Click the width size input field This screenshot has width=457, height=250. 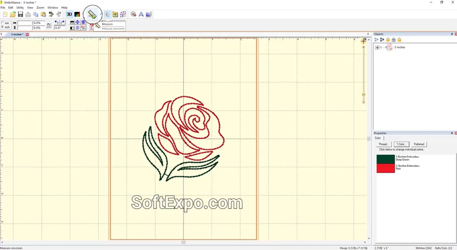(25, 23)
